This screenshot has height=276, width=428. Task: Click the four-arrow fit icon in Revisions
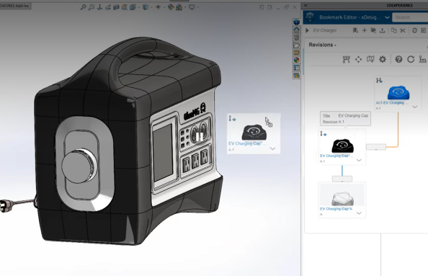pos(358,59)
